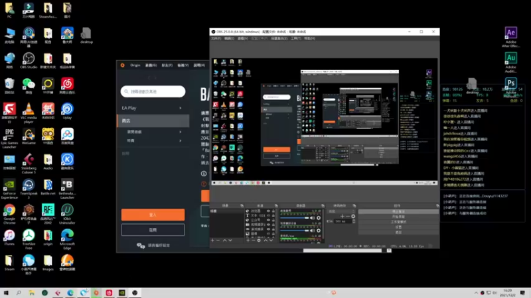Expand the 特卖 submenu chevron in Origin
The width and height of the screenshot is (531, 298).
coord(180,140)
